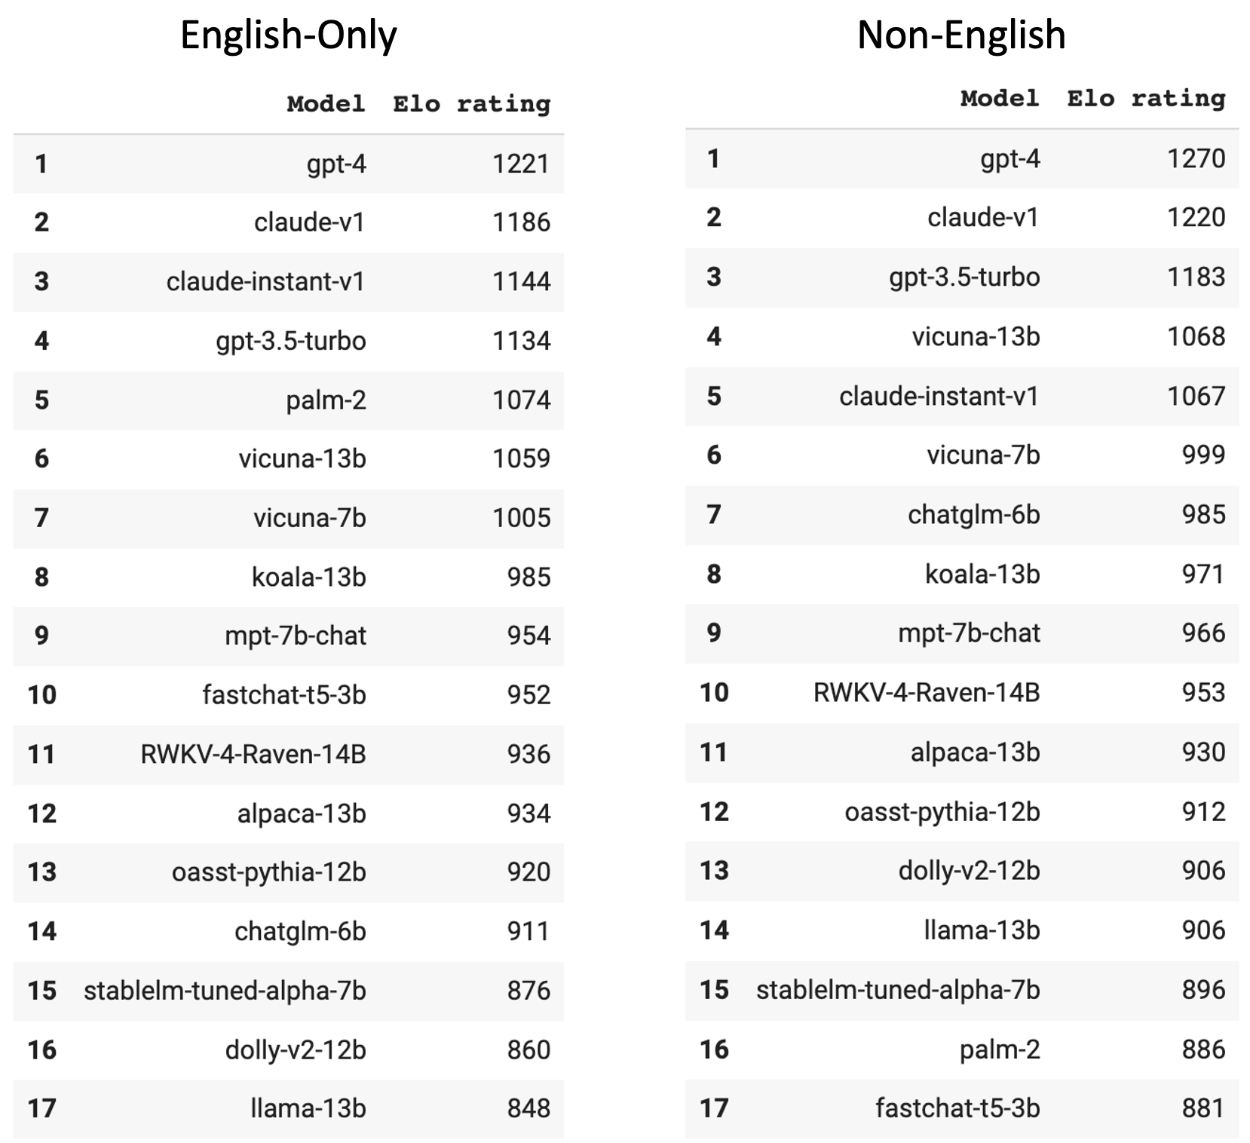Screen dimensions: 1250x1143
Task: Select fastchat-t5-3b in English-Only table
Action: click(284, 694)
